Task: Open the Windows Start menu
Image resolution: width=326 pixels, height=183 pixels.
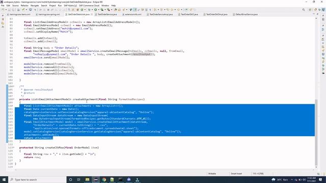Action: [4, 179]
